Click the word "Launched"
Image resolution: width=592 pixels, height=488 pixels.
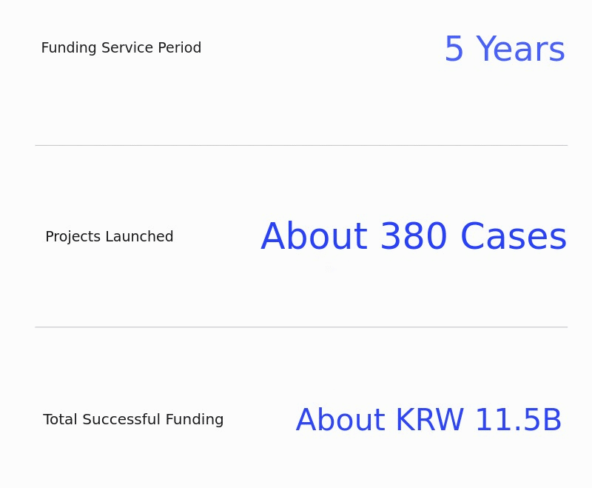pyautogui.click(x=140, y=237)
